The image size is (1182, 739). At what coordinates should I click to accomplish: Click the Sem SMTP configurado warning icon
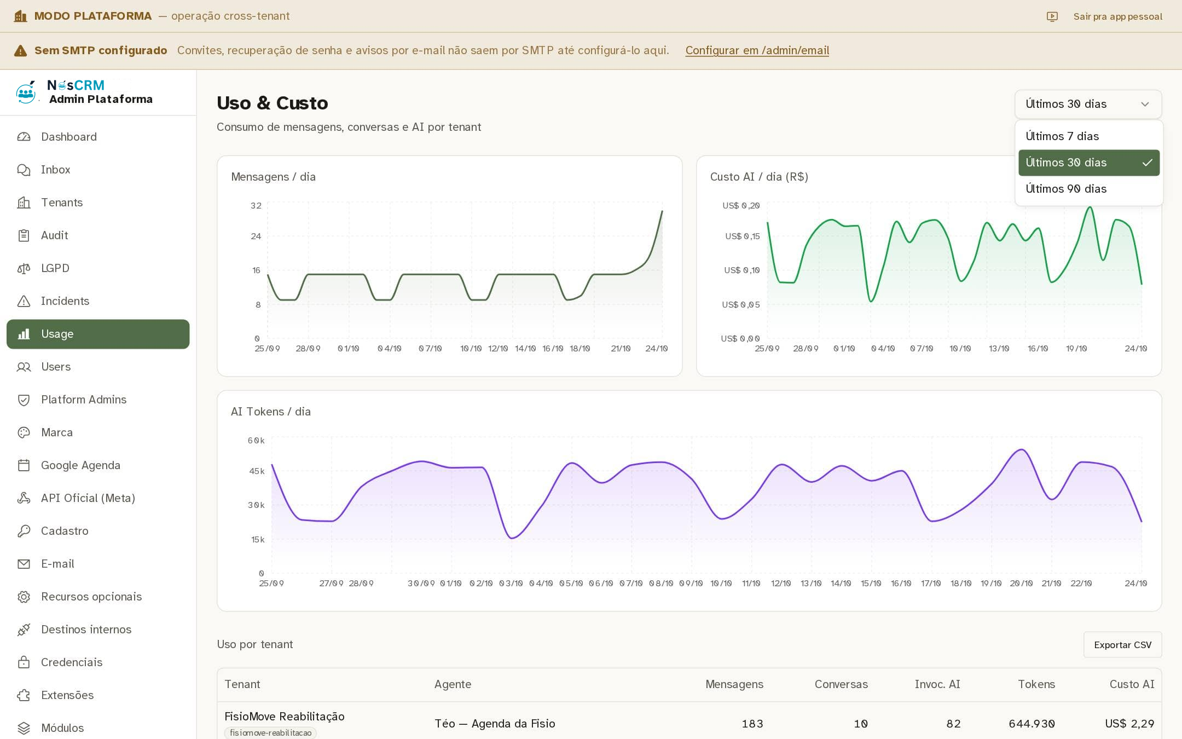(20, 51)
